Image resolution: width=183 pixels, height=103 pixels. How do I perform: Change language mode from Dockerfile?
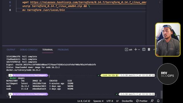(127, 101)
